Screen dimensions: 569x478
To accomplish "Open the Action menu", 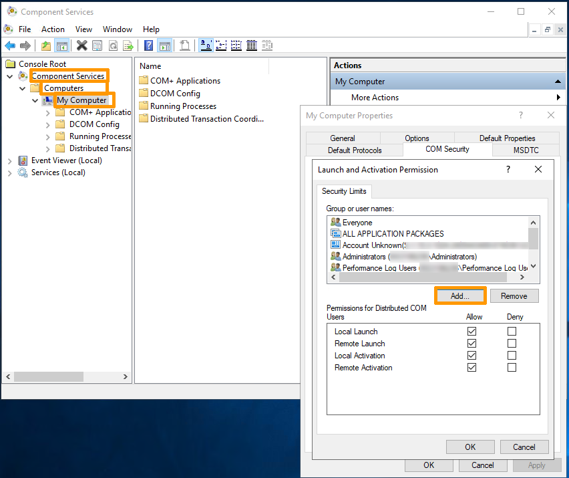I will point(53,29).
